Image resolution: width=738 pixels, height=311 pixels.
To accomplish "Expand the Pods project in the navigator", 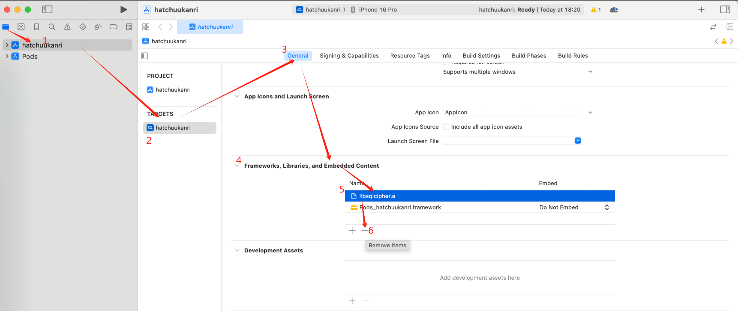I will (7, 56).
